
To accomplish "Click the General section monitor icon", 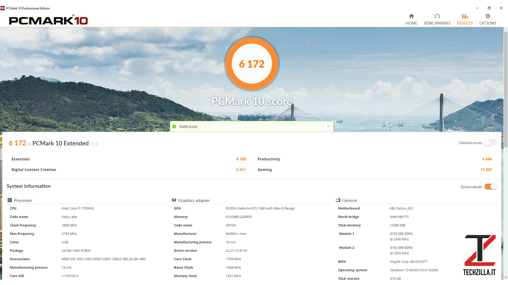I will click(x=338, y=200).
